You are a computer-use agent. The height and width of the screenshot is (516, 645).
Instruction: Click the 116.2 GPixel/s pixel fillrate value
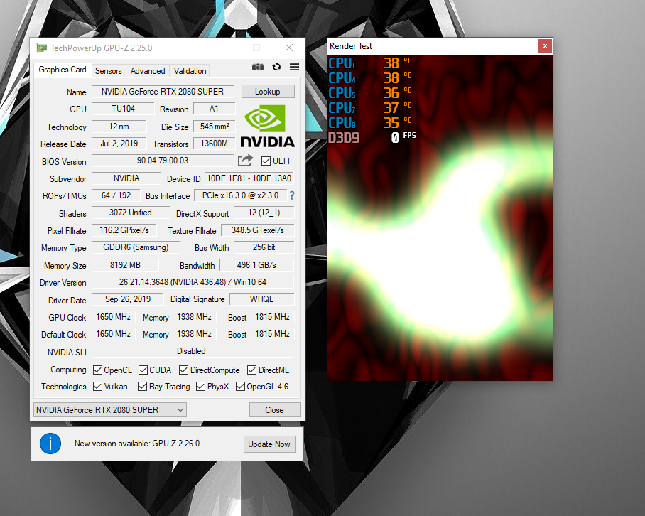pos(124,230)
